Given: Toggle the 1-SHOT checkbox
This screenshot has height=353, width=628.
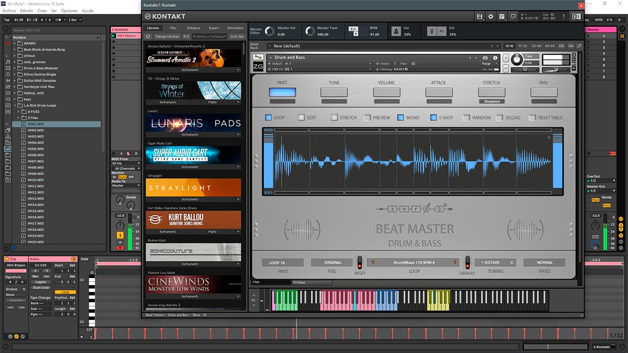Looking at the screenshot, I should point(434,118).
